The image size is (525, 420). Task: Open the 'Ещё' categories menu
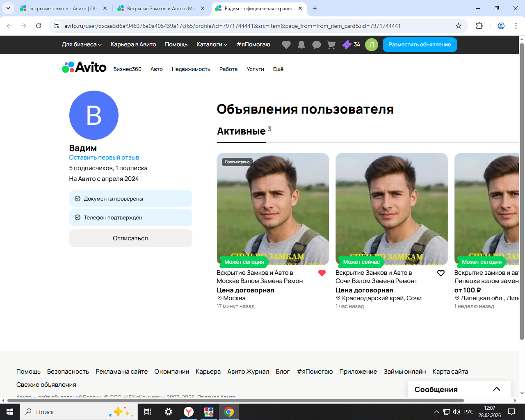coord(278,69)
